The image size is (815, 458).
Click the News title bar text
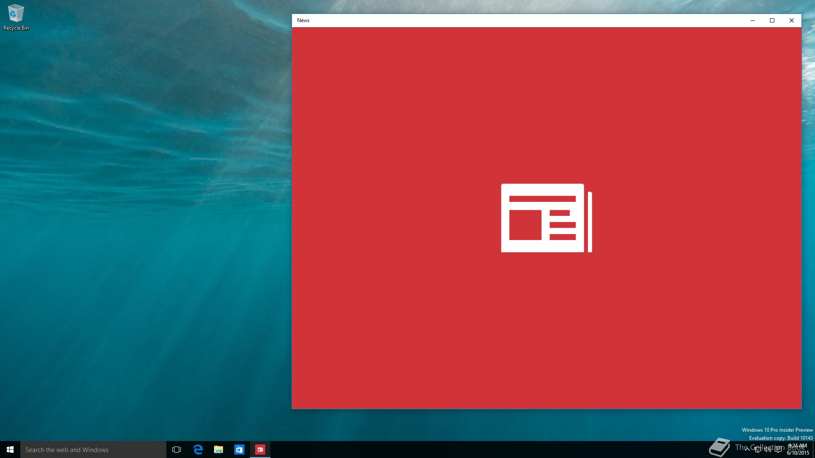coord(303,20)
